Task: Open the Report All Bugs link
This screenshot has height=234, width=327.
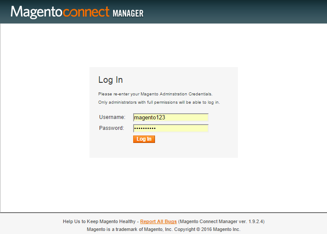Action: pyautogui.click(x=158, y=221)
